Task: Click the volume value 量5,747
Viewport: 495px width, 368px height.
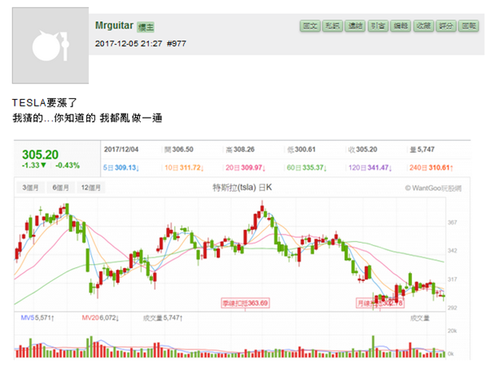Action: 422,149
